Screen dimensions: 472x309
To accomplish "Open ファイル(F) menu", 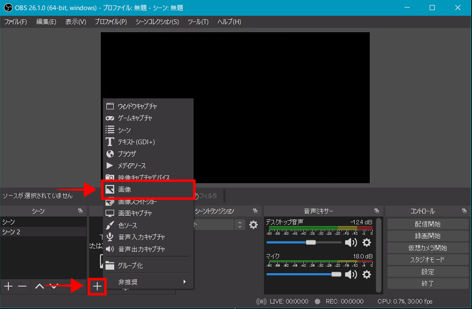I will click(16, 22).
